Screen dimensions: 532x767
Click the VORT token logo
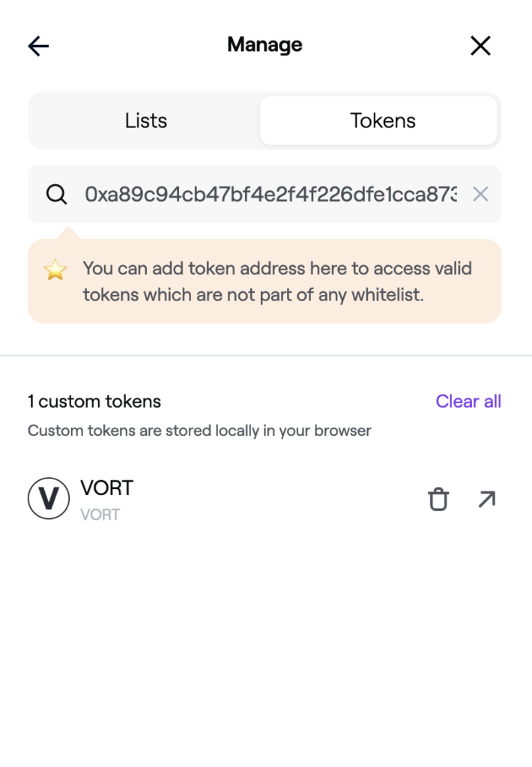[x=49, y=499]
